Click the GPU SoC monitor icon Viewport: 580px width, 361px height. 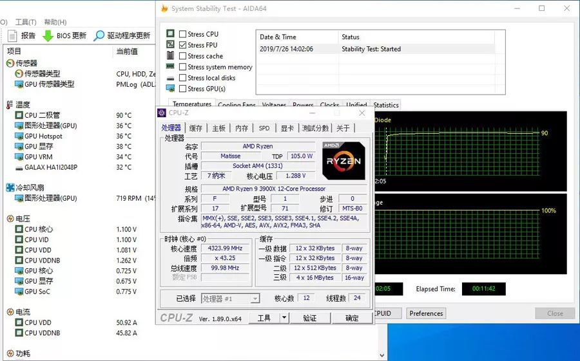tap(19, 291)
